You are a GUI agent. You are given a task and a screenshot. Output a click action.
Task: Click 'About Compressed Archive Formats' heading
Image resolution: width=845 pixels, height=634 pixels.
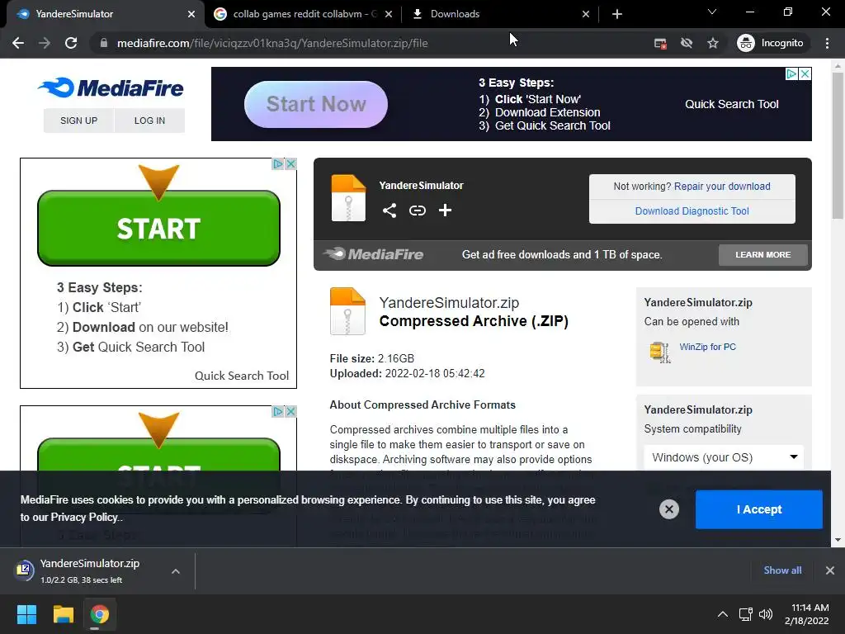coord(422,405)
